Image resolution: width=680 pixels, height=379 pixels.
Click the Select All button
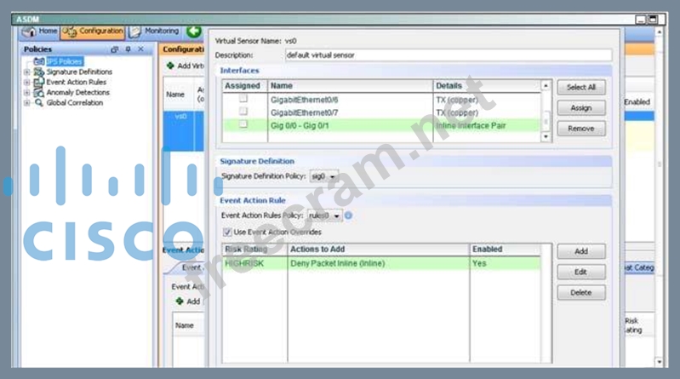click(x=581, y=87)
